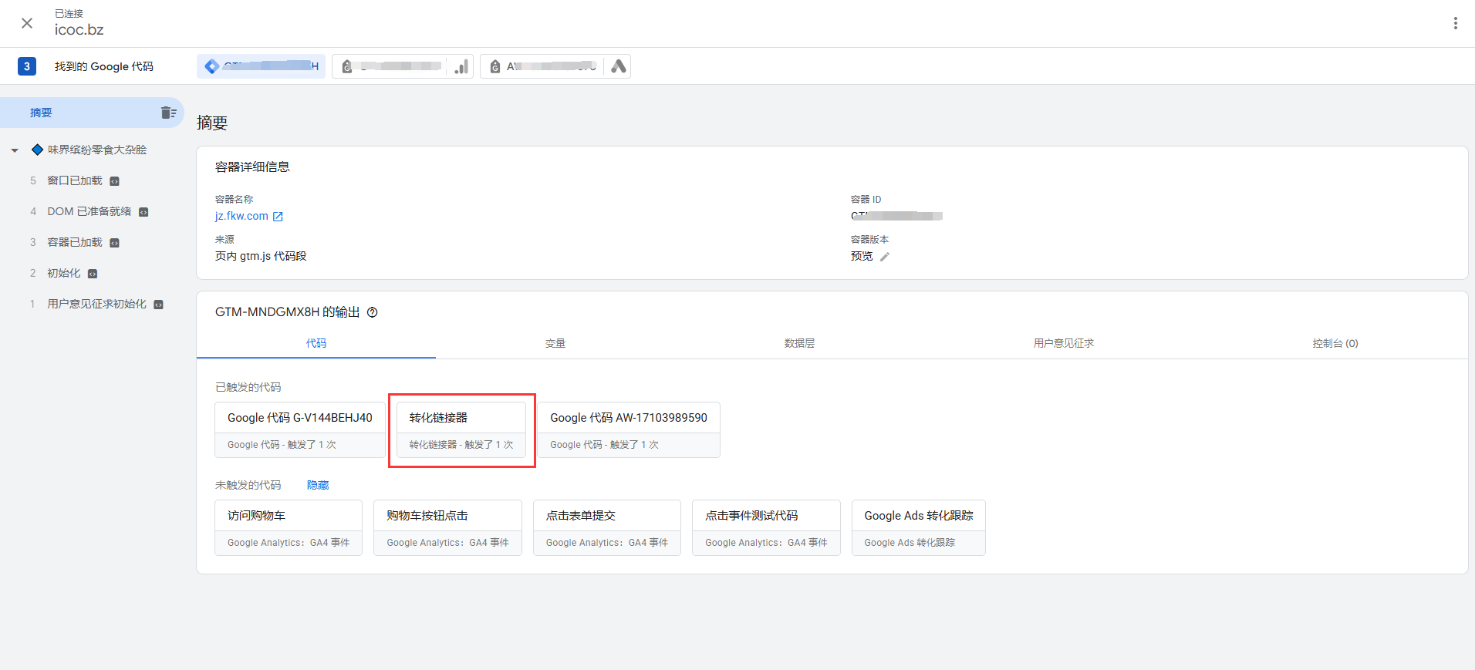Viewport: 1475px width, 670px height.
Task: Open the 窗口已加载 event
Action: point(75,180)
